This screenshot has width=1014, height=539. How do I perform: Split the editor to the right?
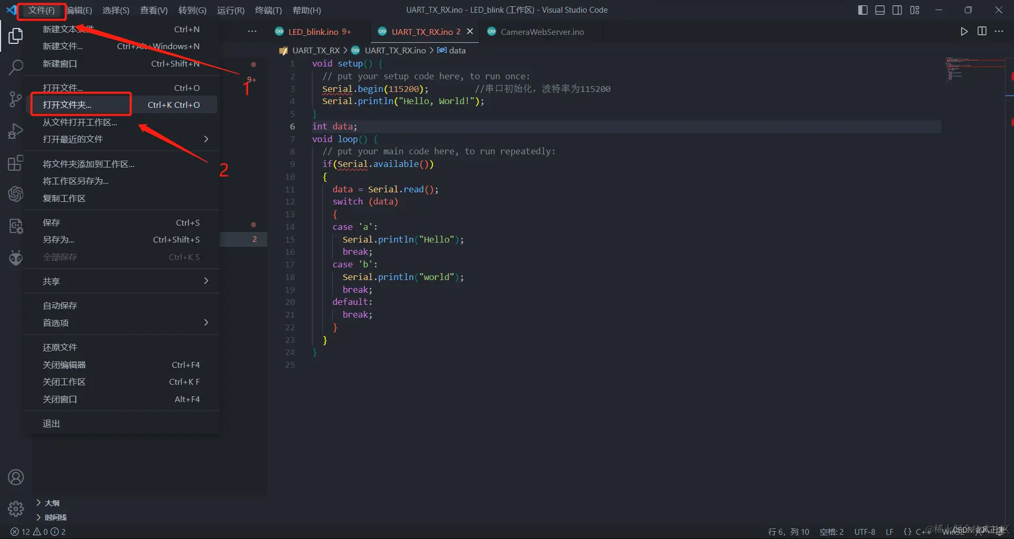coord(982,31)
